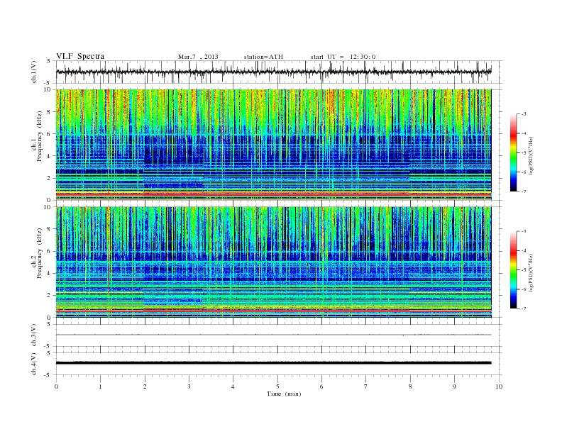The width and height of the screenshot is (562, 434).
Task: Click the "-3" label on ch.1 colorbar
Action: tap(523, 114)
